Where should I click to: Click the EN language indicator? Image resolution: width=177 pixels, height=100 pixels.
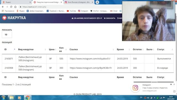click(x=141, y=97)
